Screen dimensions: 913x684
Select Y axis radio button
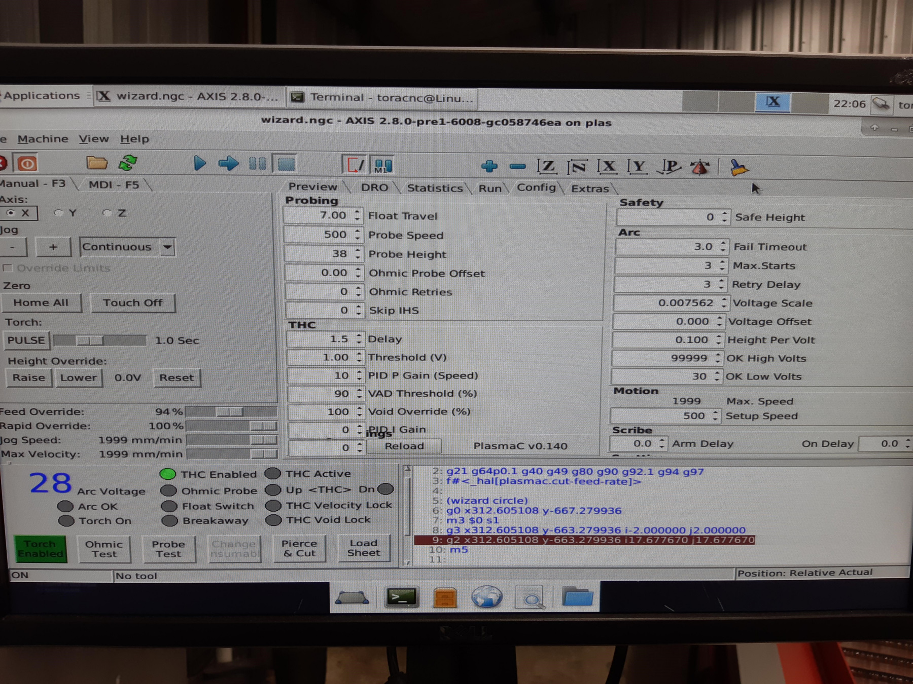coord(59,213)
